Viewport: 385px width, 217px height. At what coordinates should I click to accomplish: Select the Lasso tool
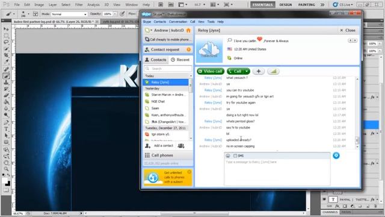[x=6, y=42]
